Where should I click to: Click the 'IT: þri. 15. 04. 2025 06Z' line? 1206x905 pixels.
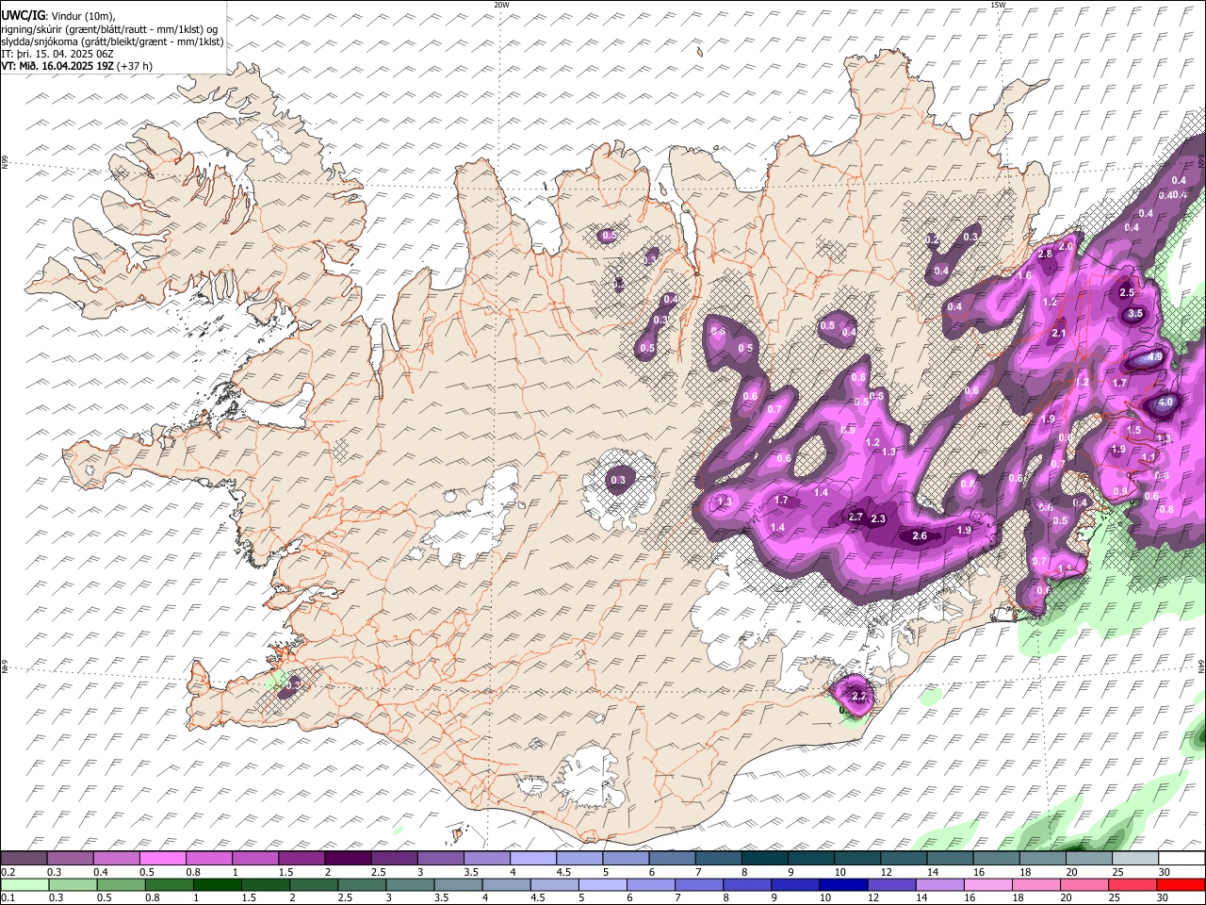(x=58, y=54)
